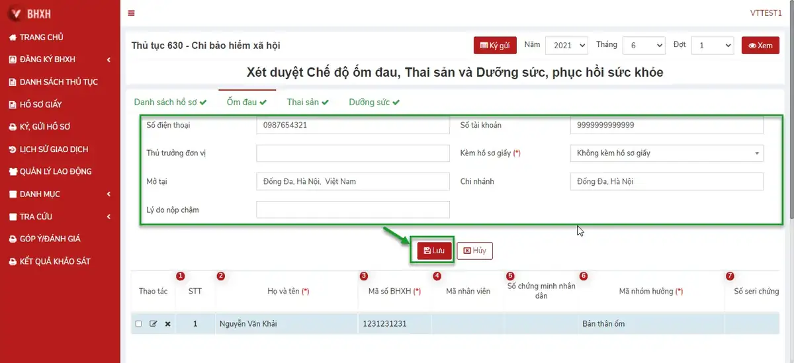Open the Năm 2021 dropdown
Image resolution: width=794 pixels, height=363 pixels.
click(567, 45)
